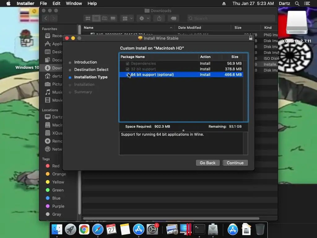Click the Date Modified column header
Screen dimensions: 317x238
click(202, 28)
